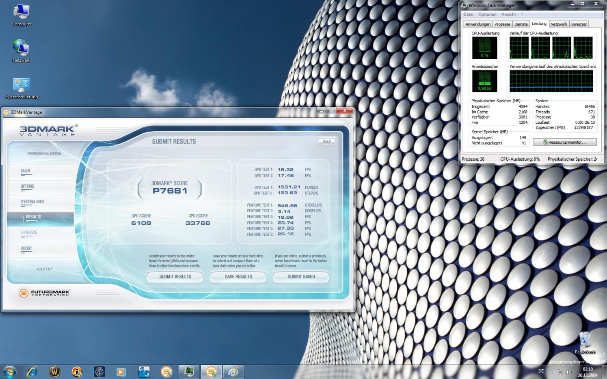Viewport: 607px width, 379px height.
Task: Open the Netzwerk desktop icon
Action: pos(22,51)
